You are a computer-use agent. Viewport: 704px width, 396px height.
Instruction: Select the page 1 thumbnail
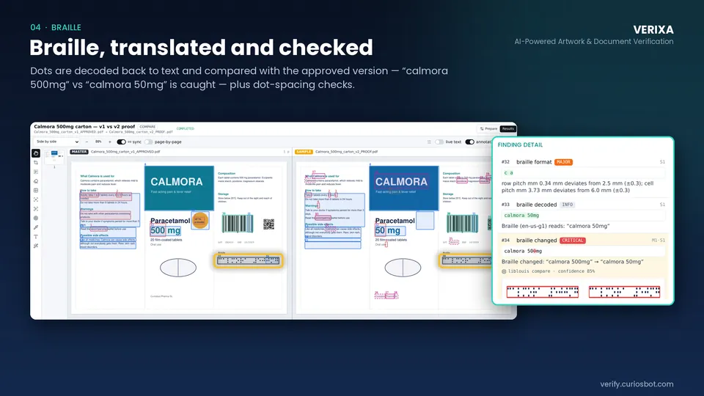[x=54, y=157]
